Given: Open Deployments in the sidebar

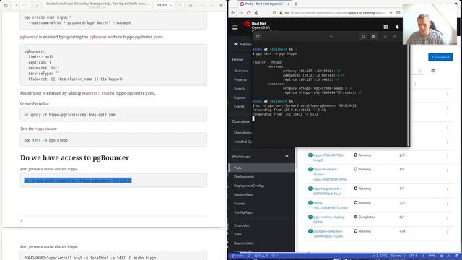Looking at the screenshot, I should coord(244,177).
